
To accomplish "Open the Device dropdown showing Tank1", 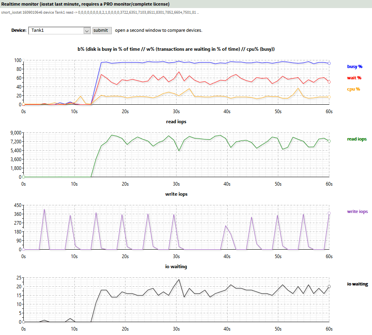I will point(60,31).
